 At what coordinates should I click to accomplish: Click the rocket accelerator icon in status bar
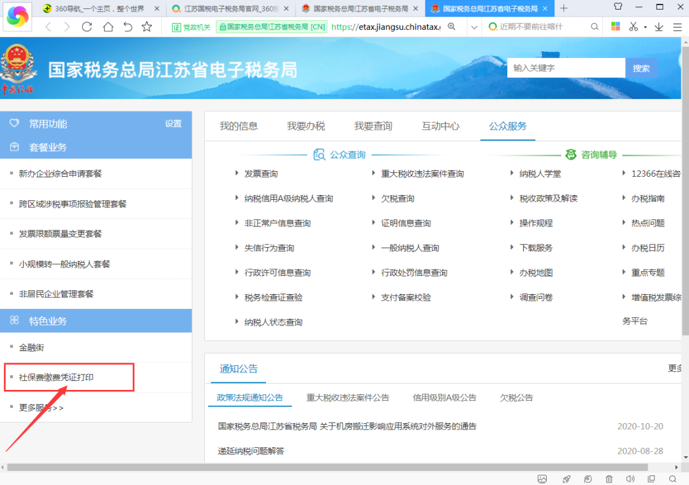567,479
